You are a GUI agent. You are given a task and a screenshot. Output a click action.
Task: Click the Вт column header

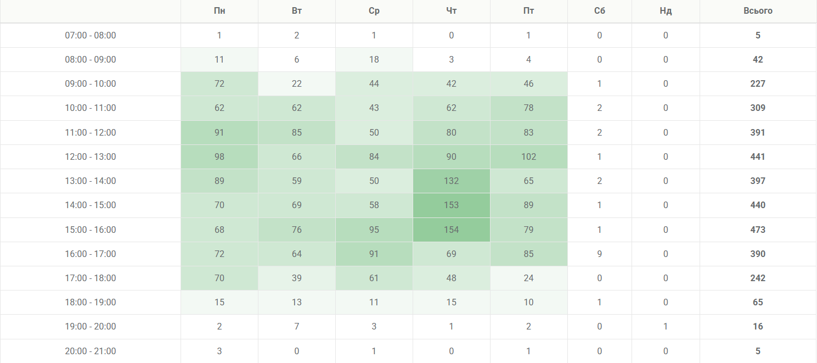[x=297, y=11]
